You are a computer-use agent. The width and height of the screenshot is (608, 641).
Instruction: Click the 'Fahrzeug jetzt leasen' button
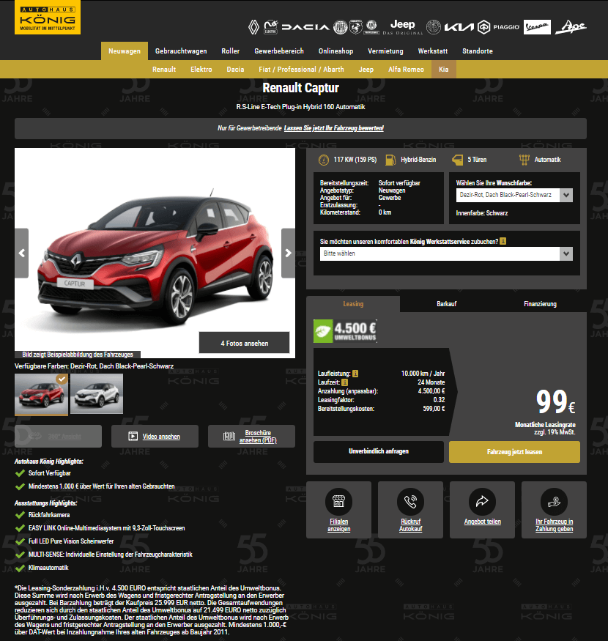tap(514, 452)
